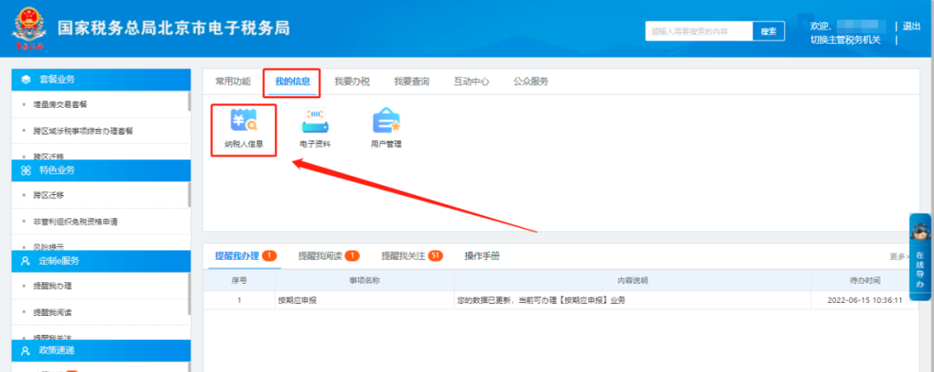The height and width of the screenshot is (372, 934).
Task: Click the 2022-06-15 10:36:11 time cell
Action: pyautogui.click(x=865, y=300)
